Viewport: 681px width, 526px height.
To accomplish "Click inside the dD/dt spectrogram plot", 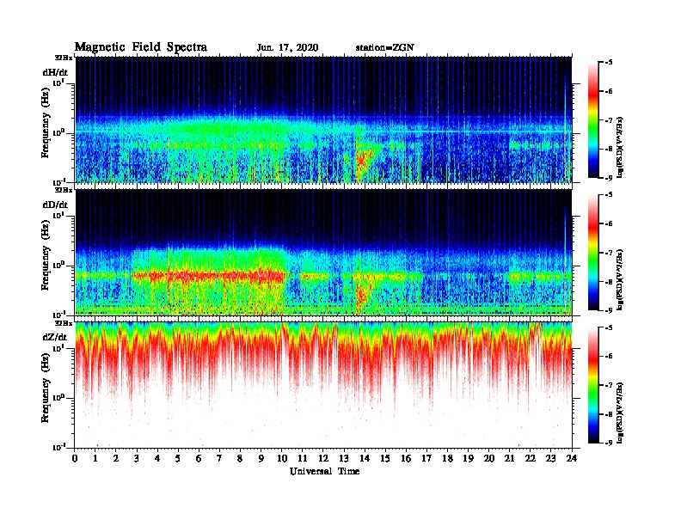I will [x=323, y=252].
